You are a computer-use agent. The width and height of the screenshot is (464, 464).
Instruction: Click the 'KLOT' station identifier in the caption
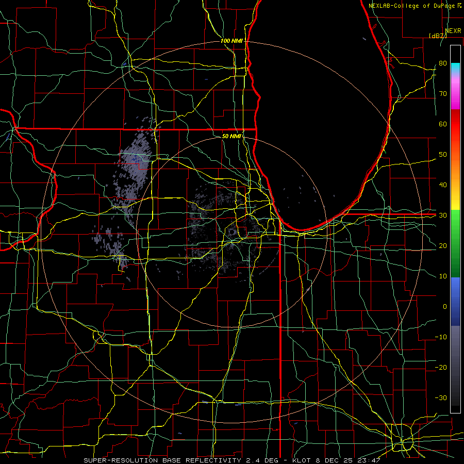301,460
